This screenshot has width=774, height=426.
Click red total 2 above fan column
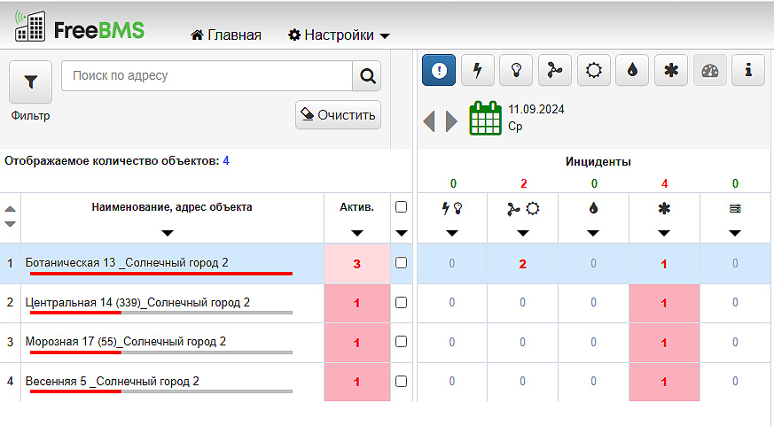coord(523,184)
